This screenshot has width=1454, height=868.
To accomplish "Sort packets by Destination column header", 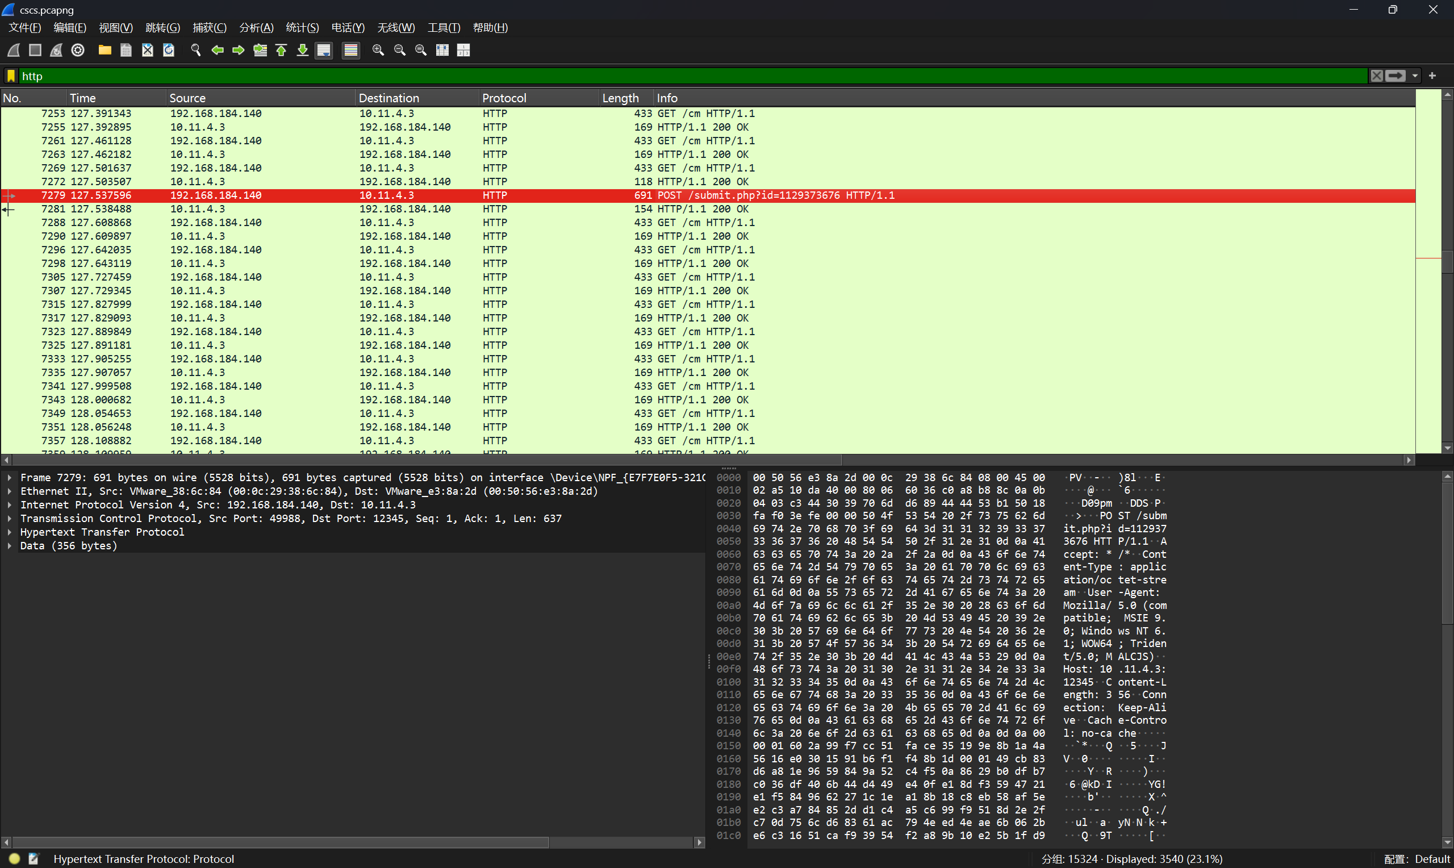I will pyautogui.click(x=417, y=98).
